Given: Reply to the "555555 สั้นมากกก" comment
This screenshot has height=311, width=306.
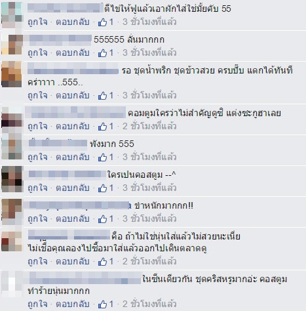Looking at the screenshot, I should pyautogui.click(x=73, y=52).
